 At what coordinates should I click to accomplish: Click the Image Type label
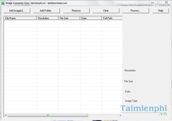coord(131,101)
